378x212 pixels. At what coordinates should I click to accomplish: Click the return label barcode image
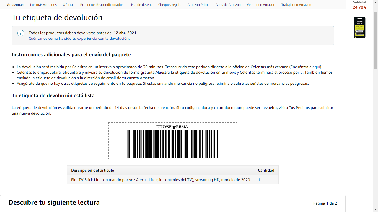point(173,144)
